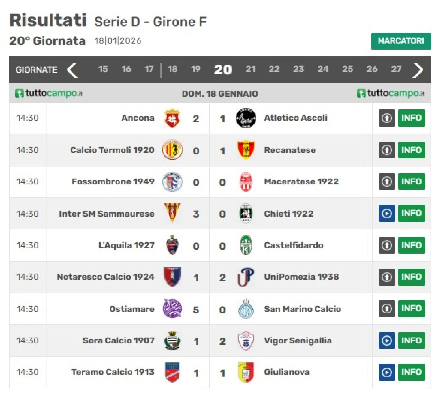Screen dimensions: 447x393
Task: Open INFO for L'Aquila vs Castelfidardo
Action: [411, 245]
